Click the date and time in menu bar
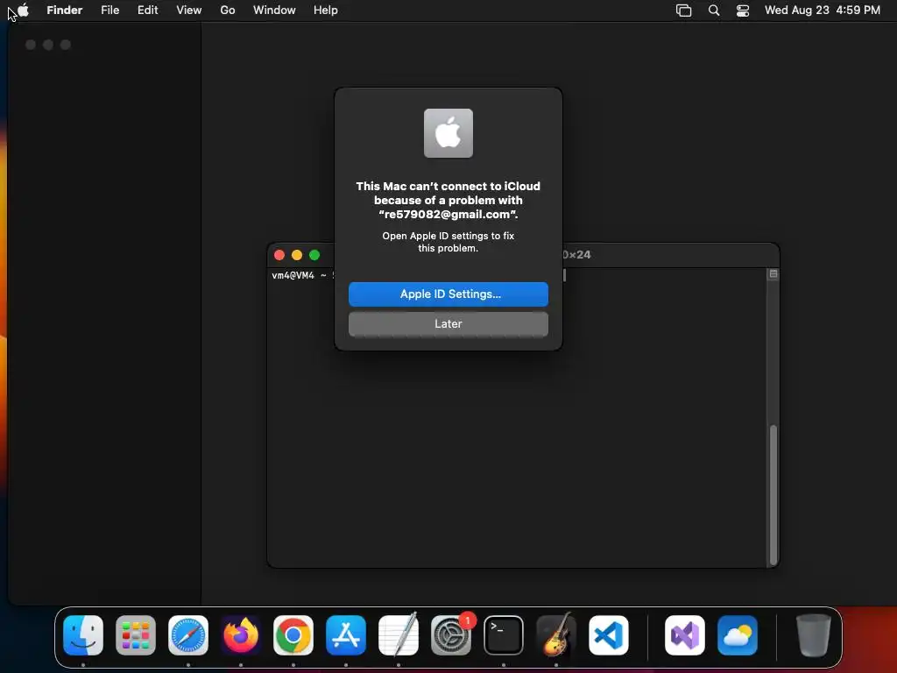This screenshot has width=897, height=673. click(x=822, y=11)
